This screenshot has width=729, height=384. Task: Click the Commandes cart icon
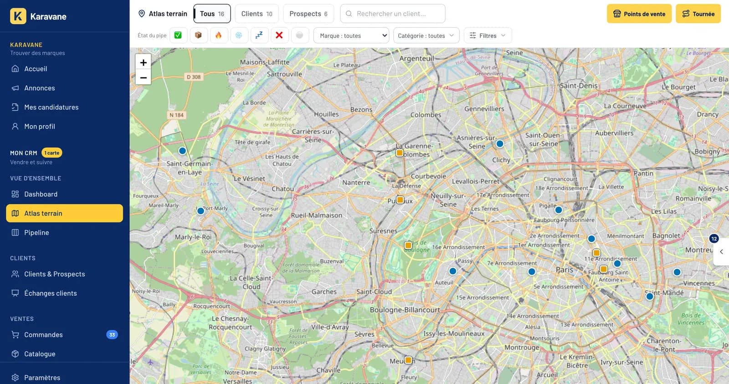click(x=15, y=334)
